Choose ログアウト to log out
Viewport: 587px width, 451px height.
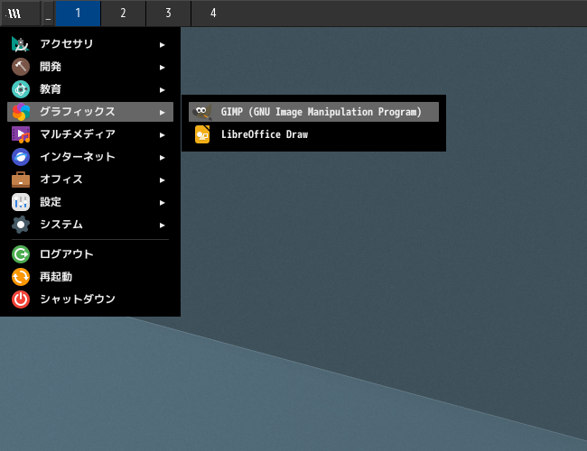point(90,254)
